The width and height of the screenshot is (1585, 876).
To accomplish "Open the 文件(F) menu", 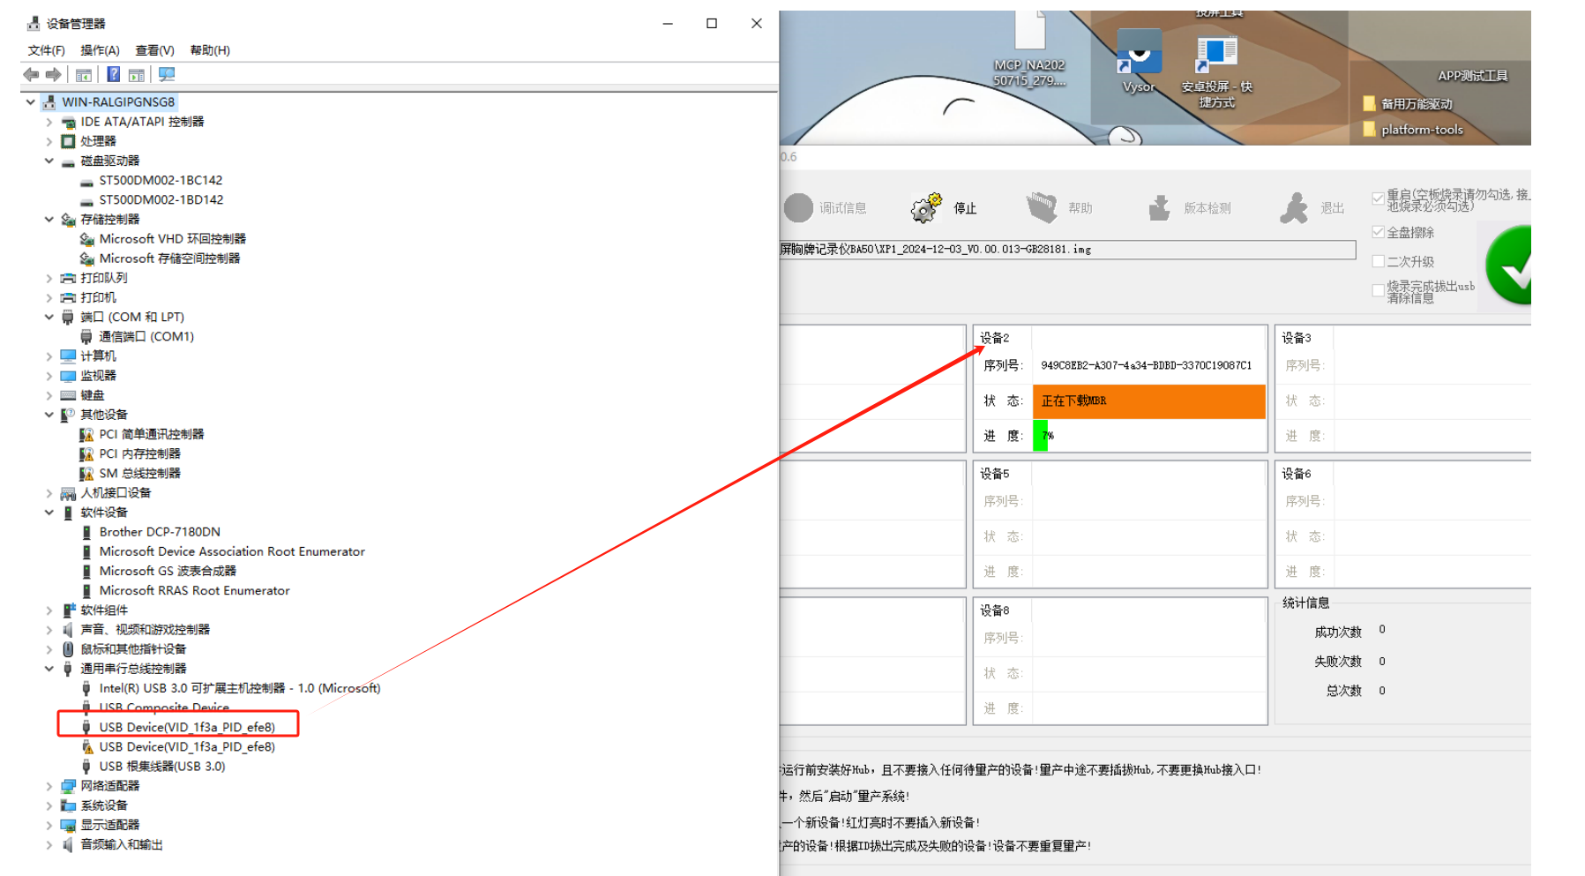I will tap(46, 50).
